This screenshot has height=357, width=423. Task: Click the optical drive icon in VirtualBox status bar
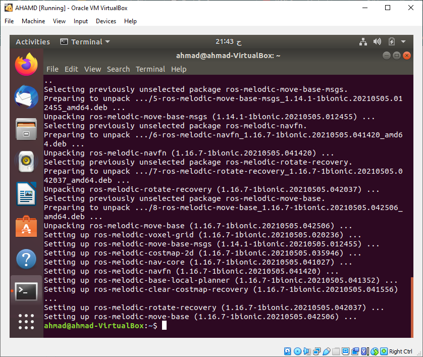click(298, 351)
